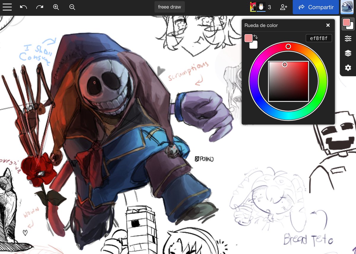Select the pink primary color swatch

(248, 38)
